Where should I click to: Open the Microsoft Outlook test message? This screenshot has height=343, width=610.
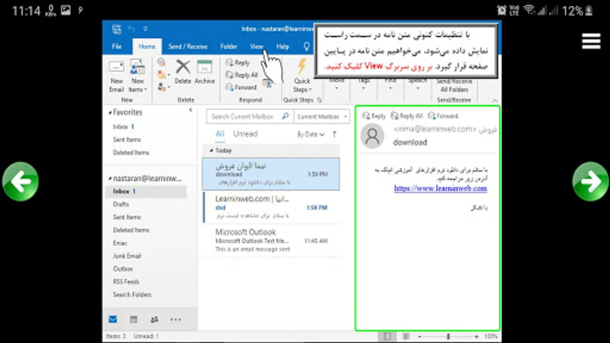[x=271, y=240]
